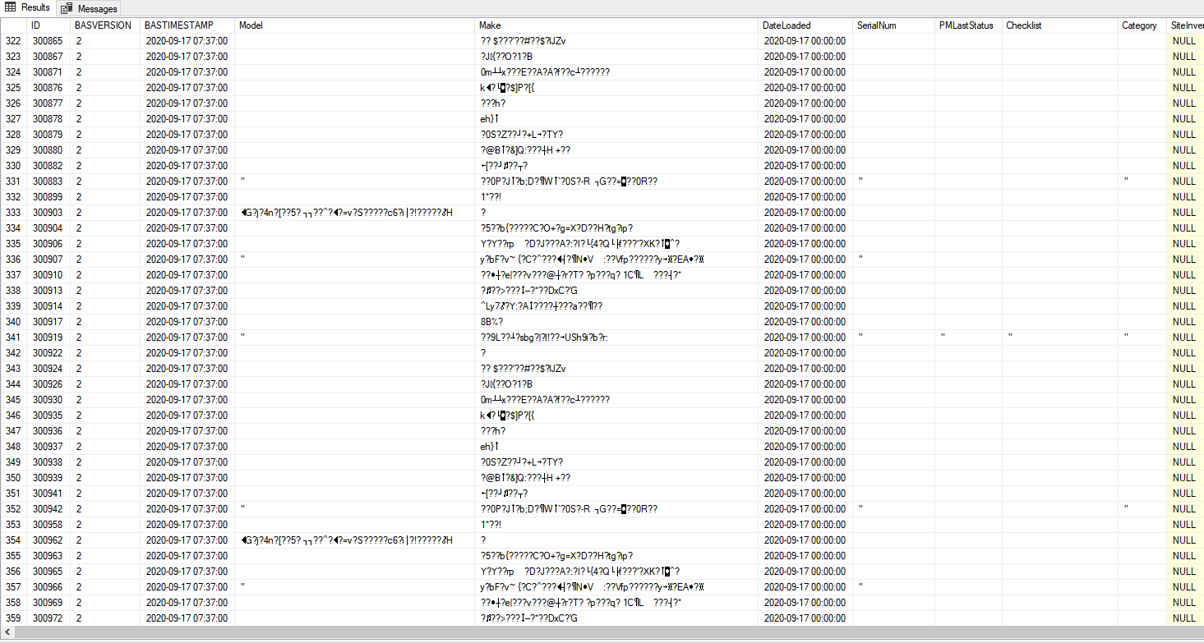Click row number 333 header
This screenshot has width=1204, height=643.
tap(14, 213)
